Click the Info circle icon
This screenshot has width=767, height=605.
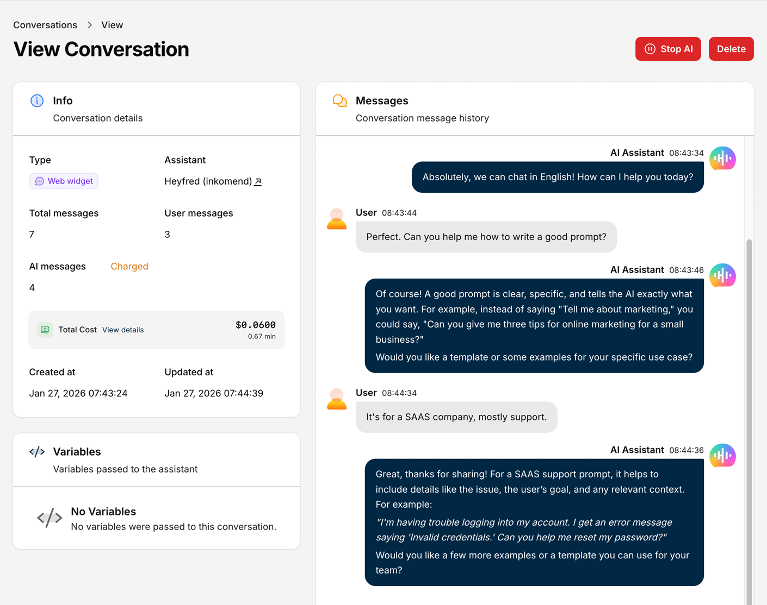tap(36, 100)
